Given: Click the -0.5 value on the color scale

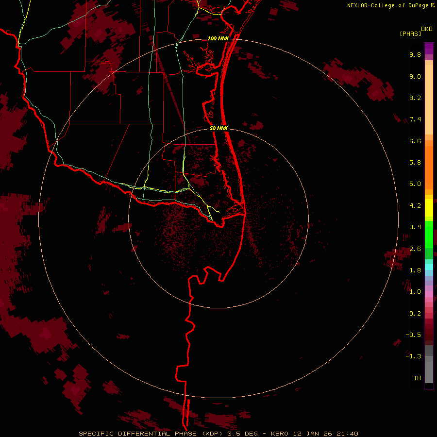Looking at the screenshot, I should click(x=413, y=335).
